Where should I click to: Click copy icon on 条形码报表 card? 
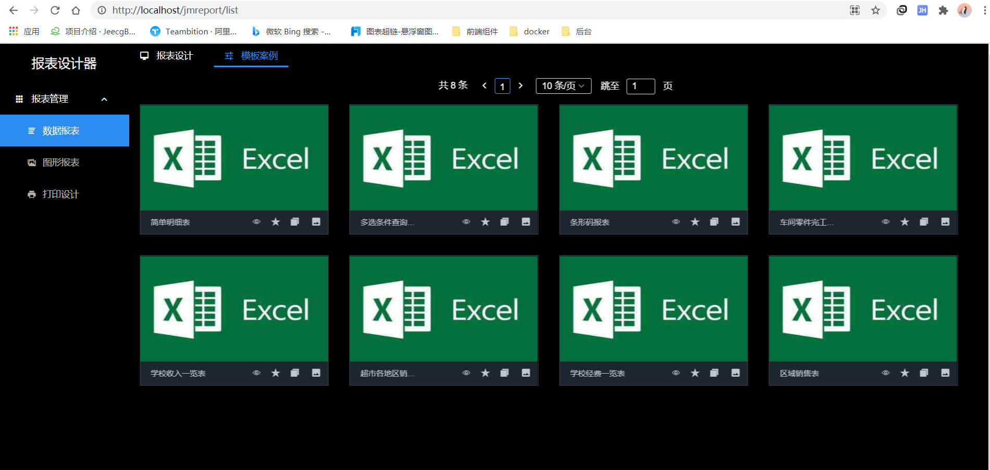(714, 222)
